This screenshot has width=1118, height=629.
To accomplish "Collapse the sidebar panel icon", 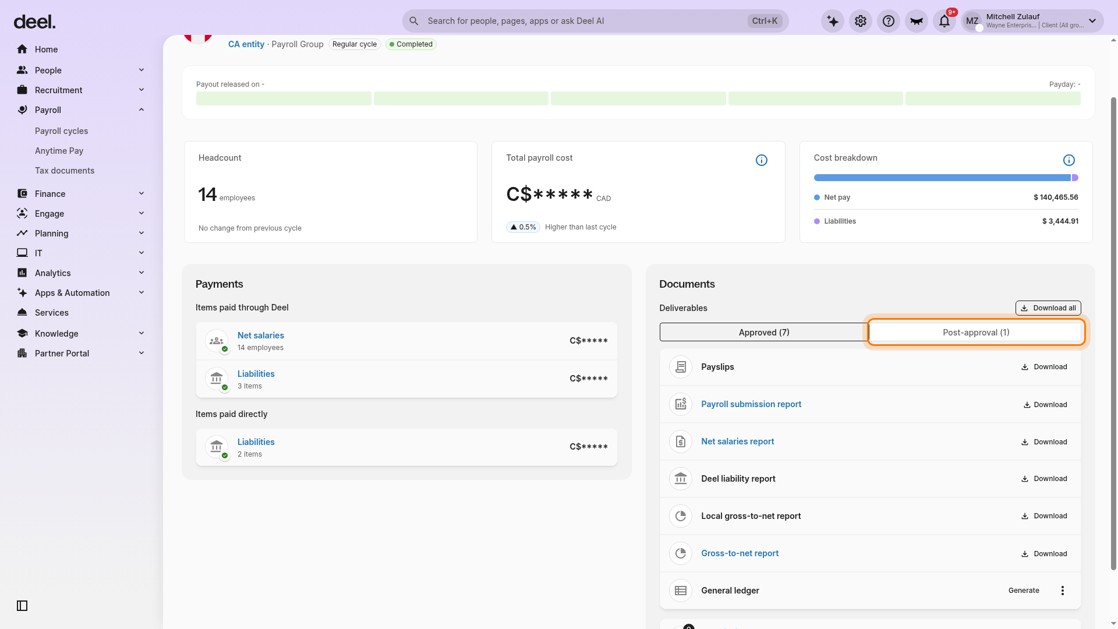I will point(22,606).
